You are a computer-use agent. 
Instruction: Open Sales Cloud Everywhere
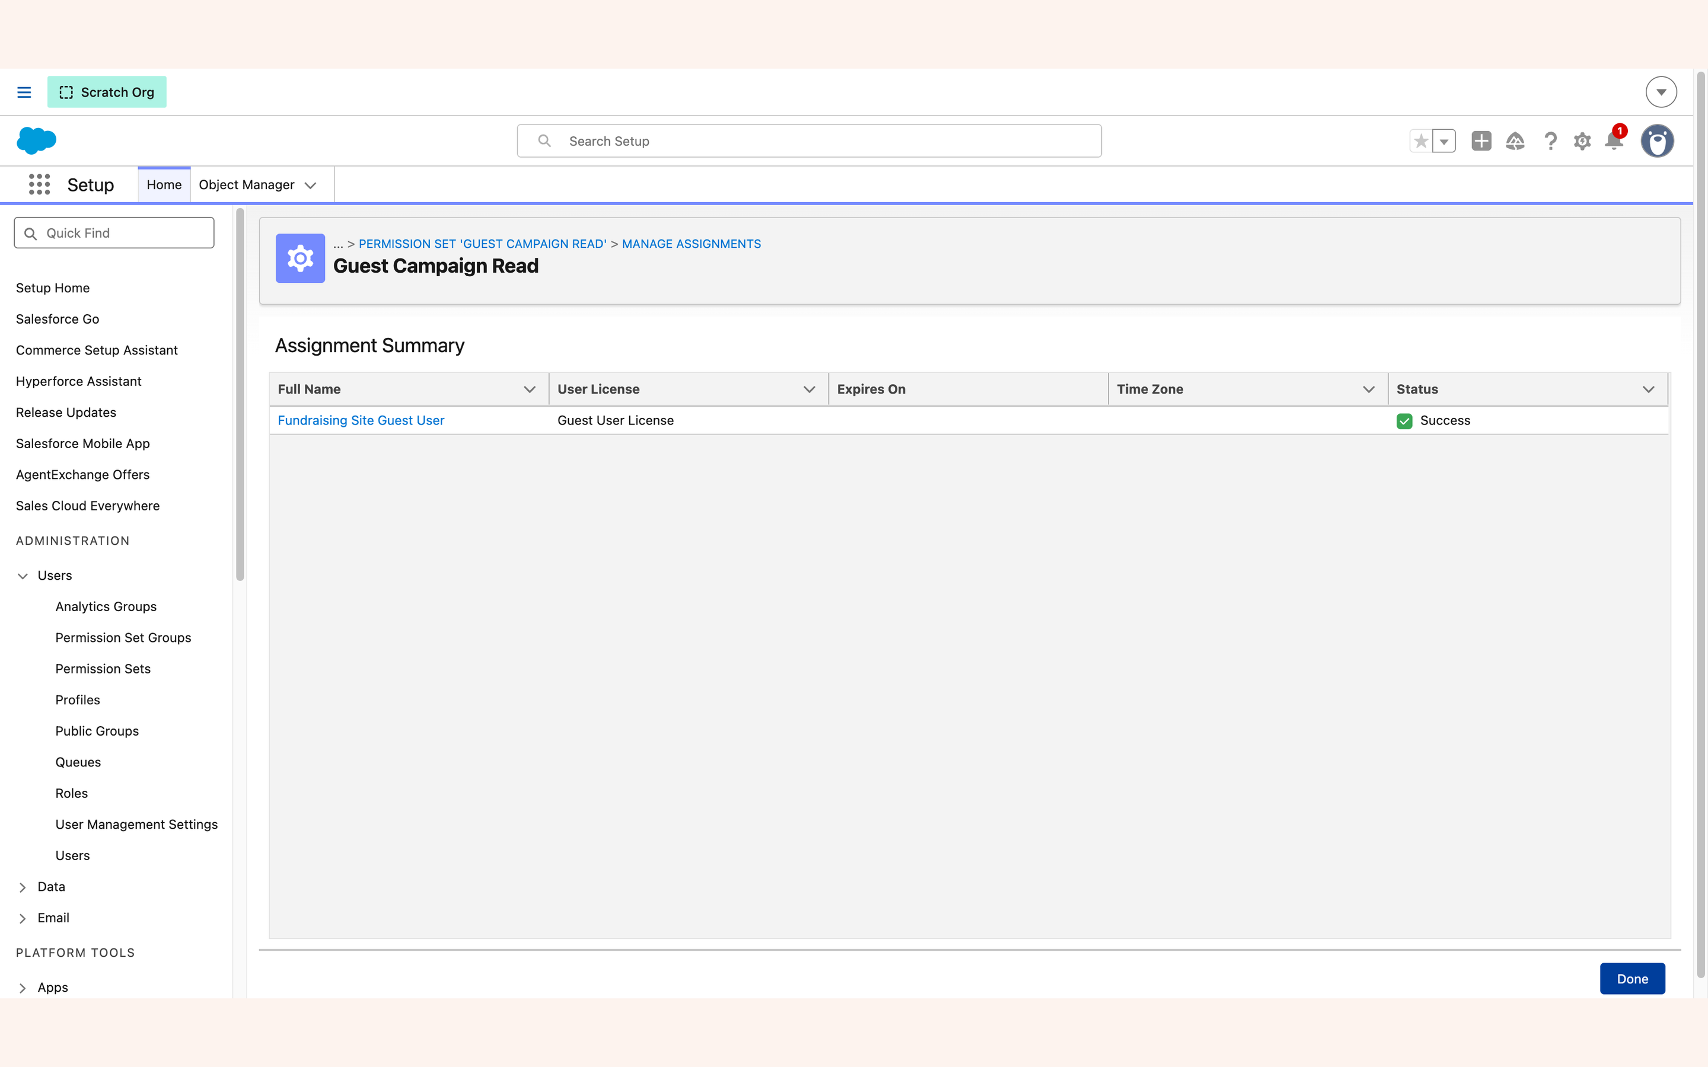88,505
